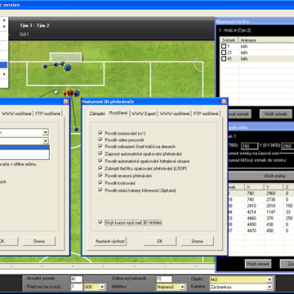
Task: Close the left settings dialog
Action: pos(65,101)
